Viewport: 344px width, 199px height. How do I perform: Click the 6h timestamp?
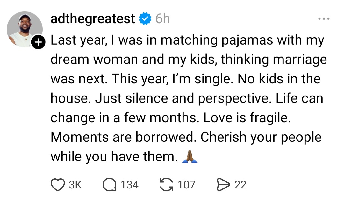click(162, 19)
